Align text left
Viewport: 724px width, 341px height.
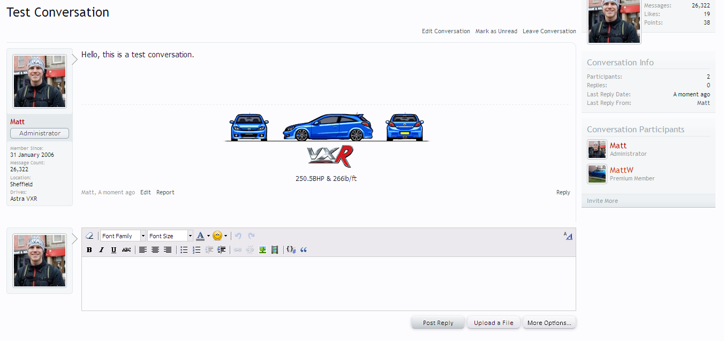pyautogui.click(x=143, y=249)
